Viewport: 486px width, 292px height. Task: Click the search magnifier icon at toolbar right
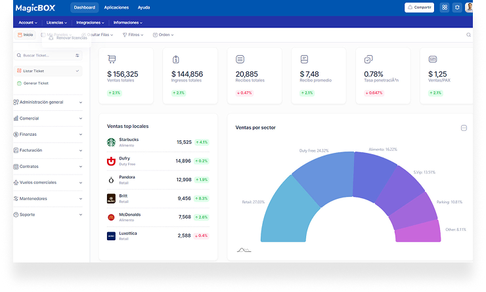point(468,35)
